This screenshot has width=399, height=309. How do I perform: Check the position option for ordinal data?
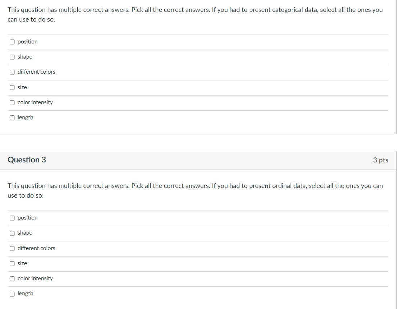coord(12,218)
